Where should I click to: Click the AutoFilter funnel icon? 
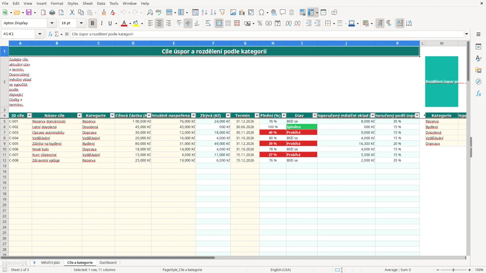pos(222,13)
